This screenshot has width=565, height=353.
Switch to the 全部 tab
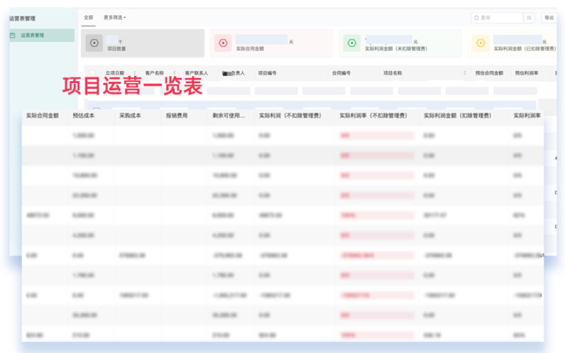pos(88,17)
